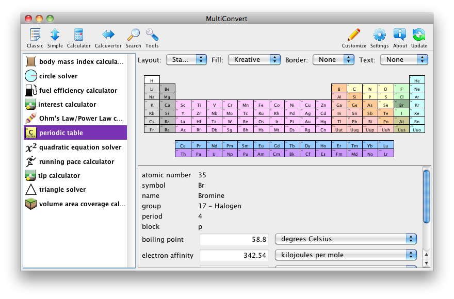This screenshot has width=454, height=299.
Task: Select Oxygen (O) element cell
Action: pyautogui.click(x=386, y=88)
